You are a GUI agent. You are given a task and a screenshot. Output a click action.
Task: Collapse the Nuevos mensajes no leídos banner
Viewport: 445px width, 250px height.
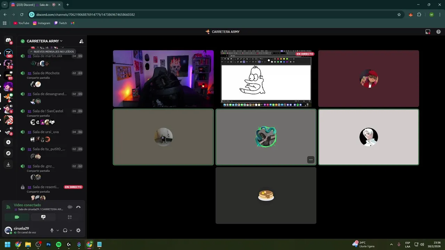tap(51, 51)
